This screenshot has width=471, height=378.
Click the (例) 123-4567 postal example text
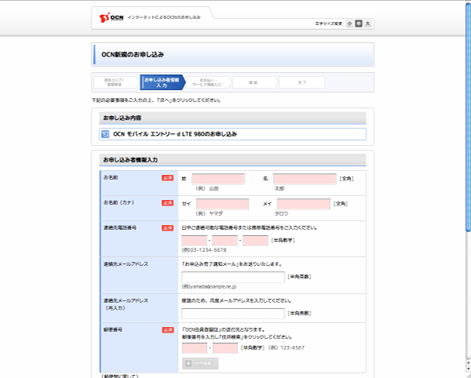(x=286, y=348)
